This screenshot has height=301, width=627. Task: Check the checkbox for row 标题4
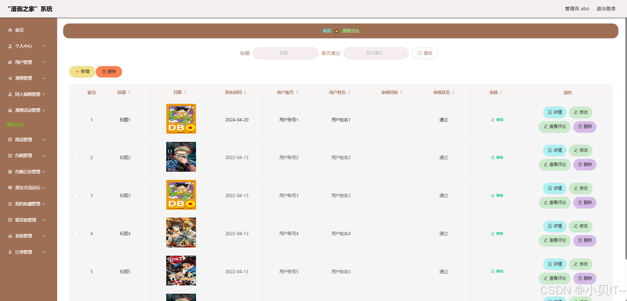(76, 234)
